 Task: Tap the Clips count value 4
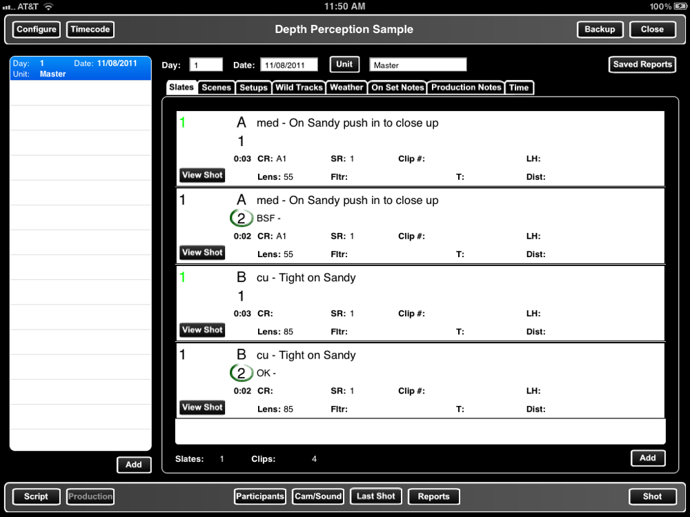click(314, 459)
